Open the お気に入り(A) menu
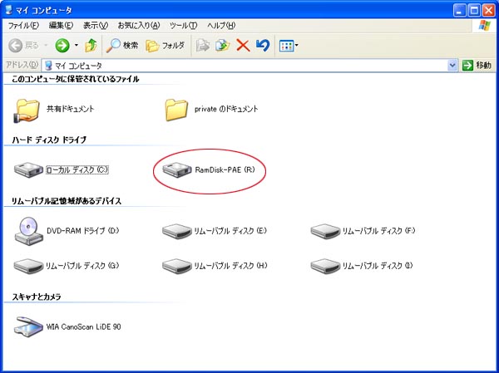 tap(139, 27)
